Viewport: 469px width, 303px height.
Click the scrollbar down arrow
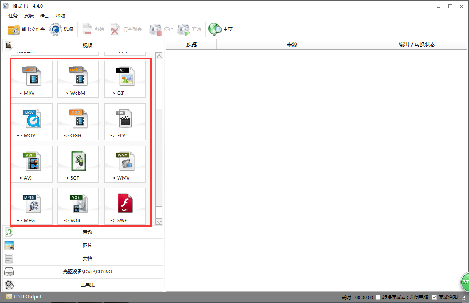click(x=159, y=222)
